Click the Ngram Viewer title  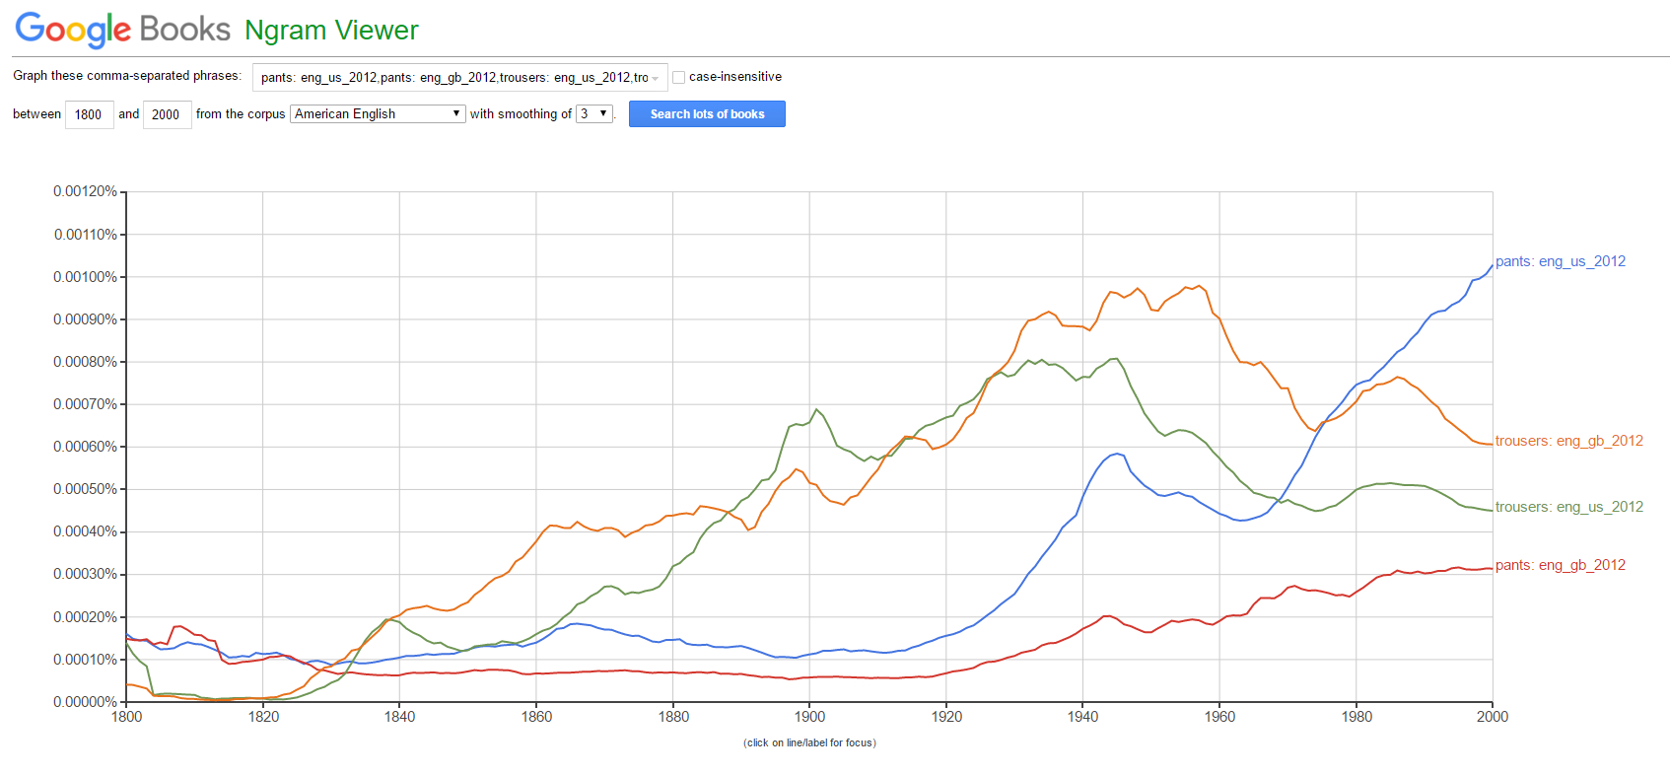tap(331, 30)
